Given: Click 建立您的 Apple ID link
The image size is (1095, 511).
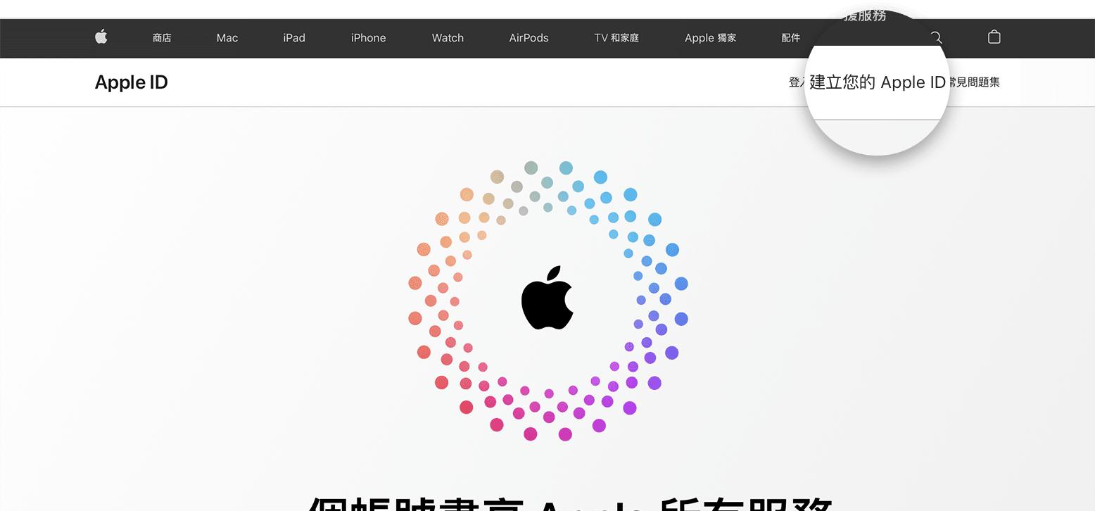Looking at the screenshot, I should point(878,82).
